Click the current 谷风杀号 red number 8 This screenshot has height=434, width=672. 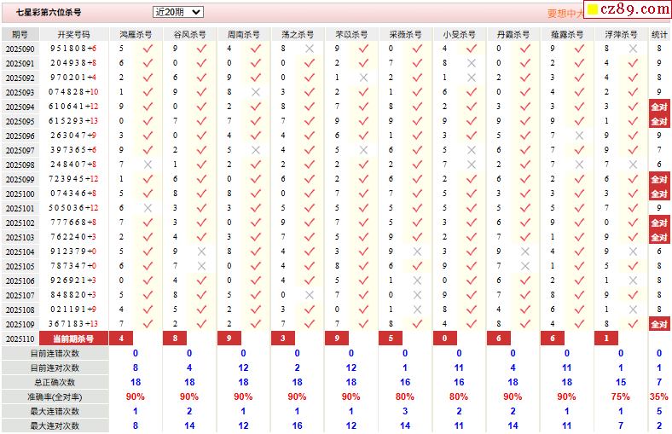(175, 338)
